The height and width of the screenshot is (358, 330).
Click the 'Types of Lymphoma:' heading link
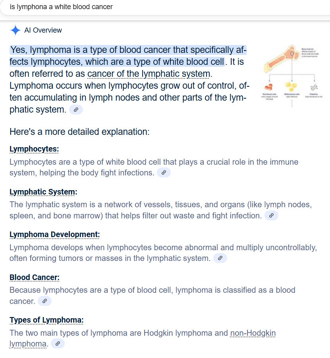46,320
